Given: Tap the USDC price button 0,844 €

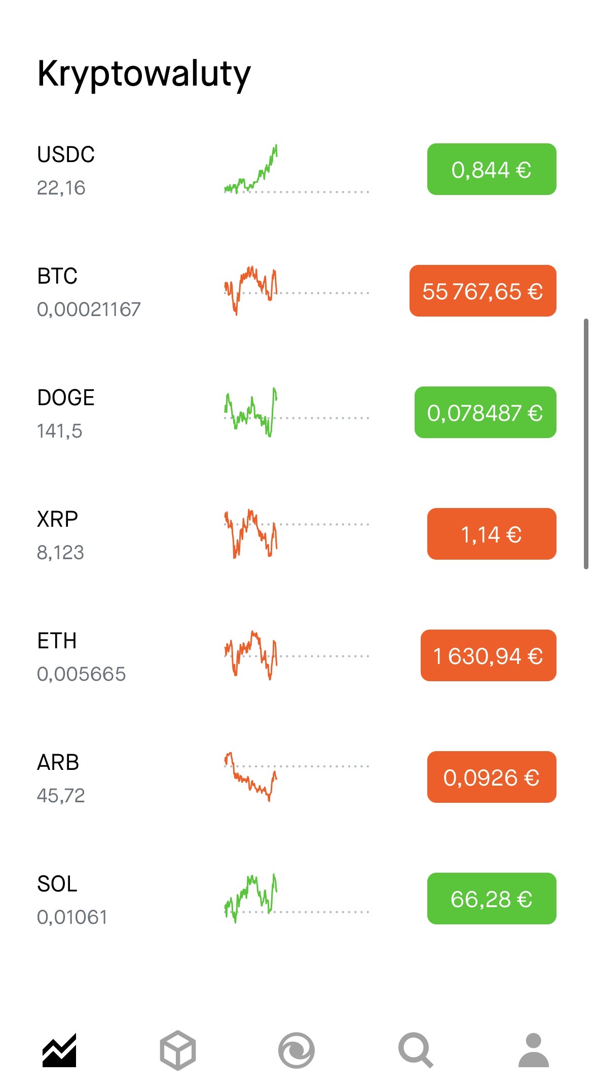Looking at the screenshot, I should click(x=492, y=169).
